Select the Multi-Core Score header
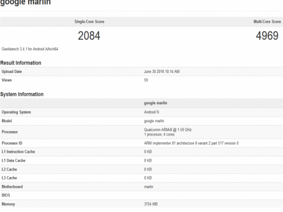The height and width of the screenshot is (212, 283). [x=267, y=22]
